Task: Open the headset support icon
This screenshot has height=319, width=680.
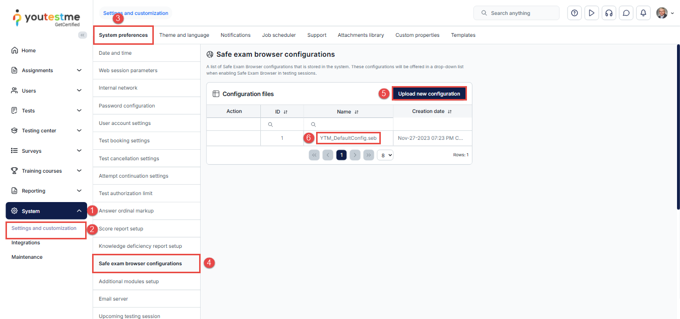Action: coord(608,13)
